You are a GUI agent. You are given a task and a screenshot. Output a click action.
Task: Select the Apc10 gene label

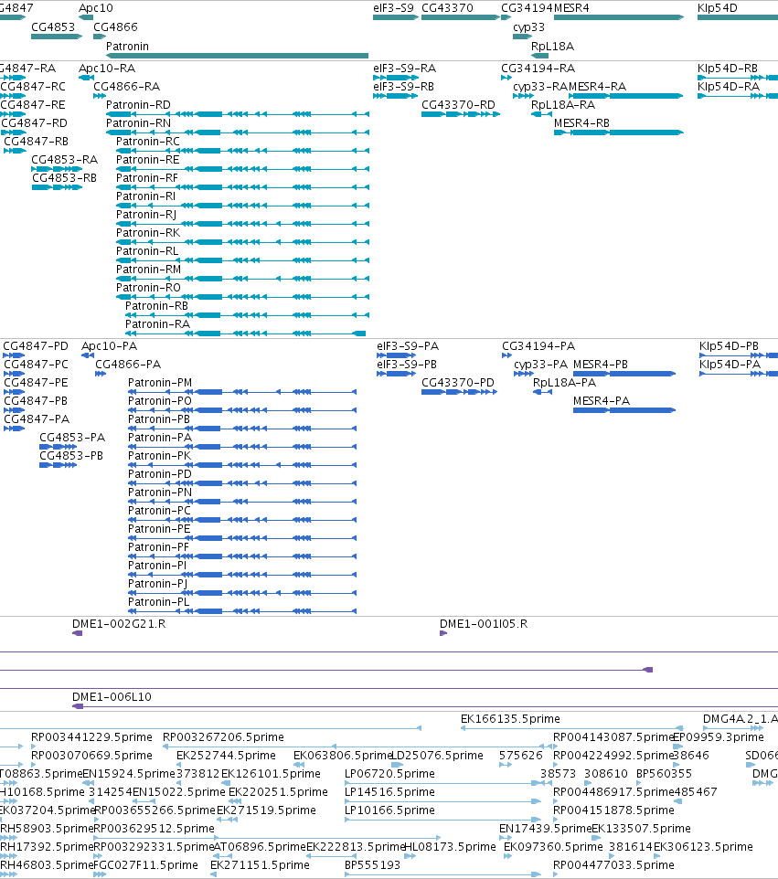95,8
